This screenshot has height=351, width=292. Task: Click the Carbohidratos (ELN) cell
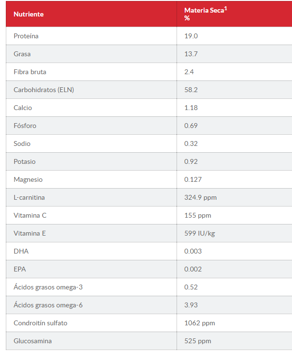pos(44,90)
